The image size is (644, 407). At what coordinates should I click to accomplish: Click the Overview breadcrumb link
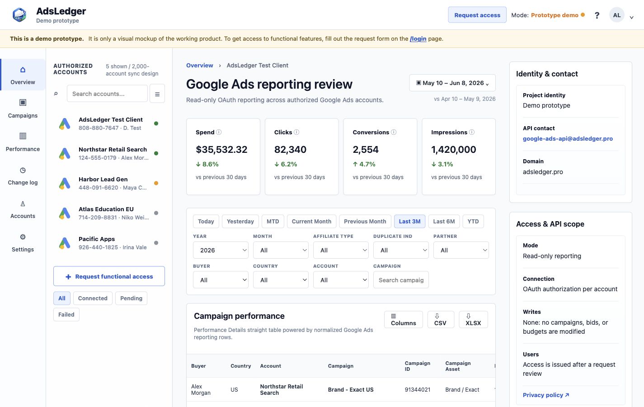point(200,65)
